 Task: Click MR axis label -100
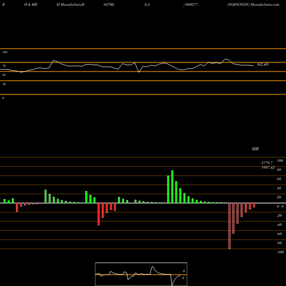click(x=280, y=252)
